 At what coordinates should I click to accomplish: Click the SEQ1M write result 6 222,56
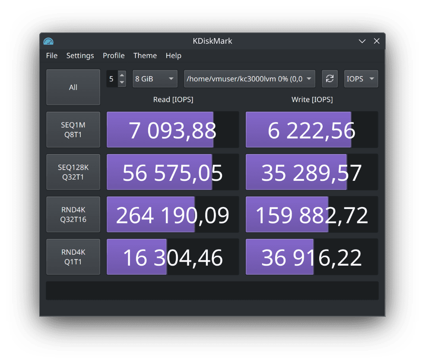pyautogui.click(x=312, y=130)
